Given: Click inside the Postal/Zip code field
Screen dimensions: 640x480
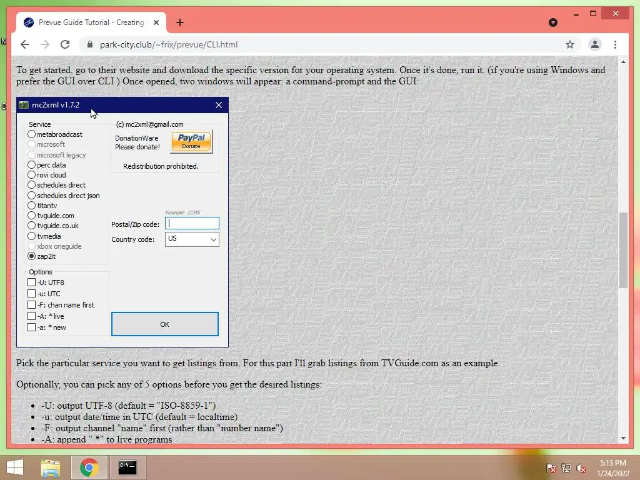Looking at the screenshot, I should (192, 223).
